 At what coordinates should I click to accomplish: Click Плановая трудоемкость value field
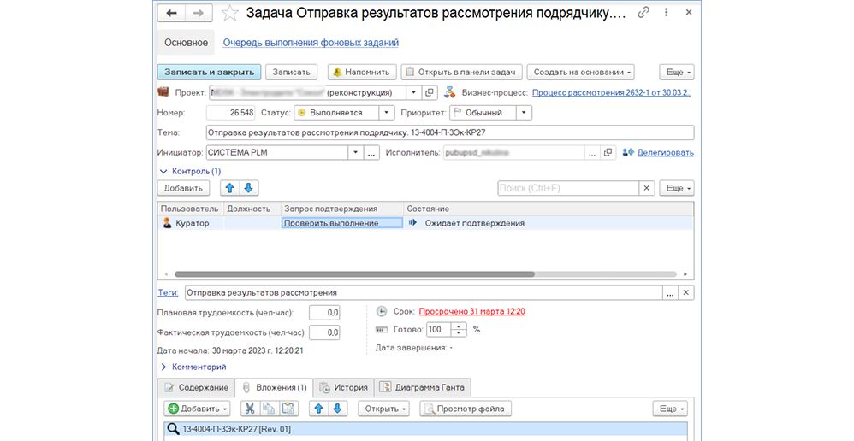click(324, 313)
